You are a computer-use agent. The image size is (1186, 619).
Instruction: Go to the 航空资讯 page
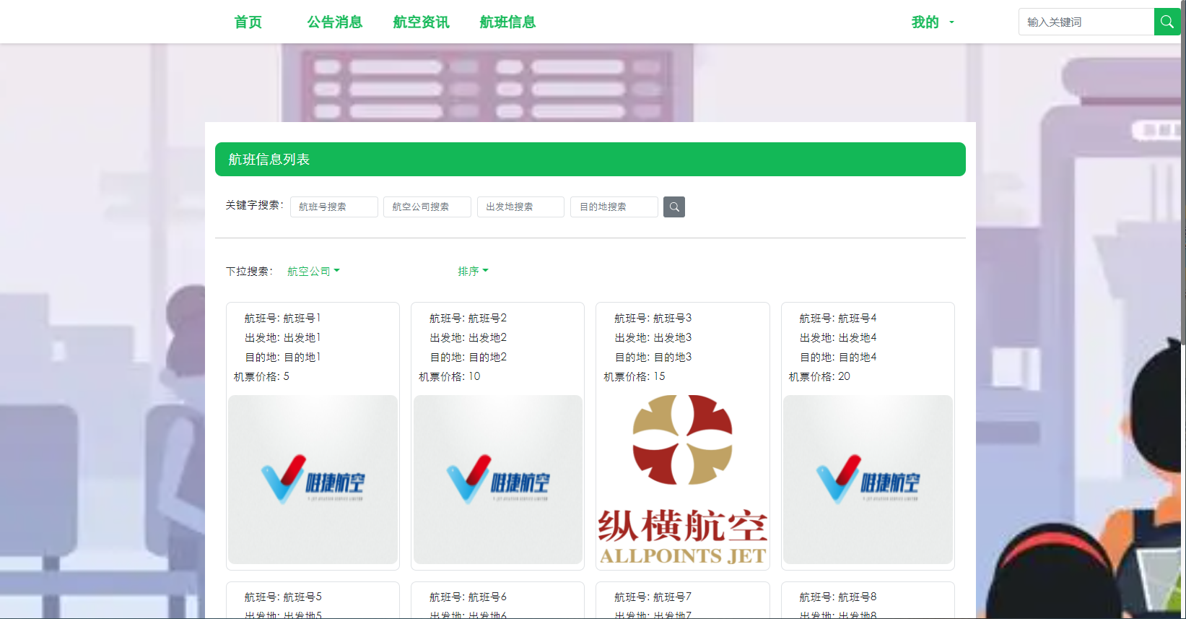click(422, 22)
